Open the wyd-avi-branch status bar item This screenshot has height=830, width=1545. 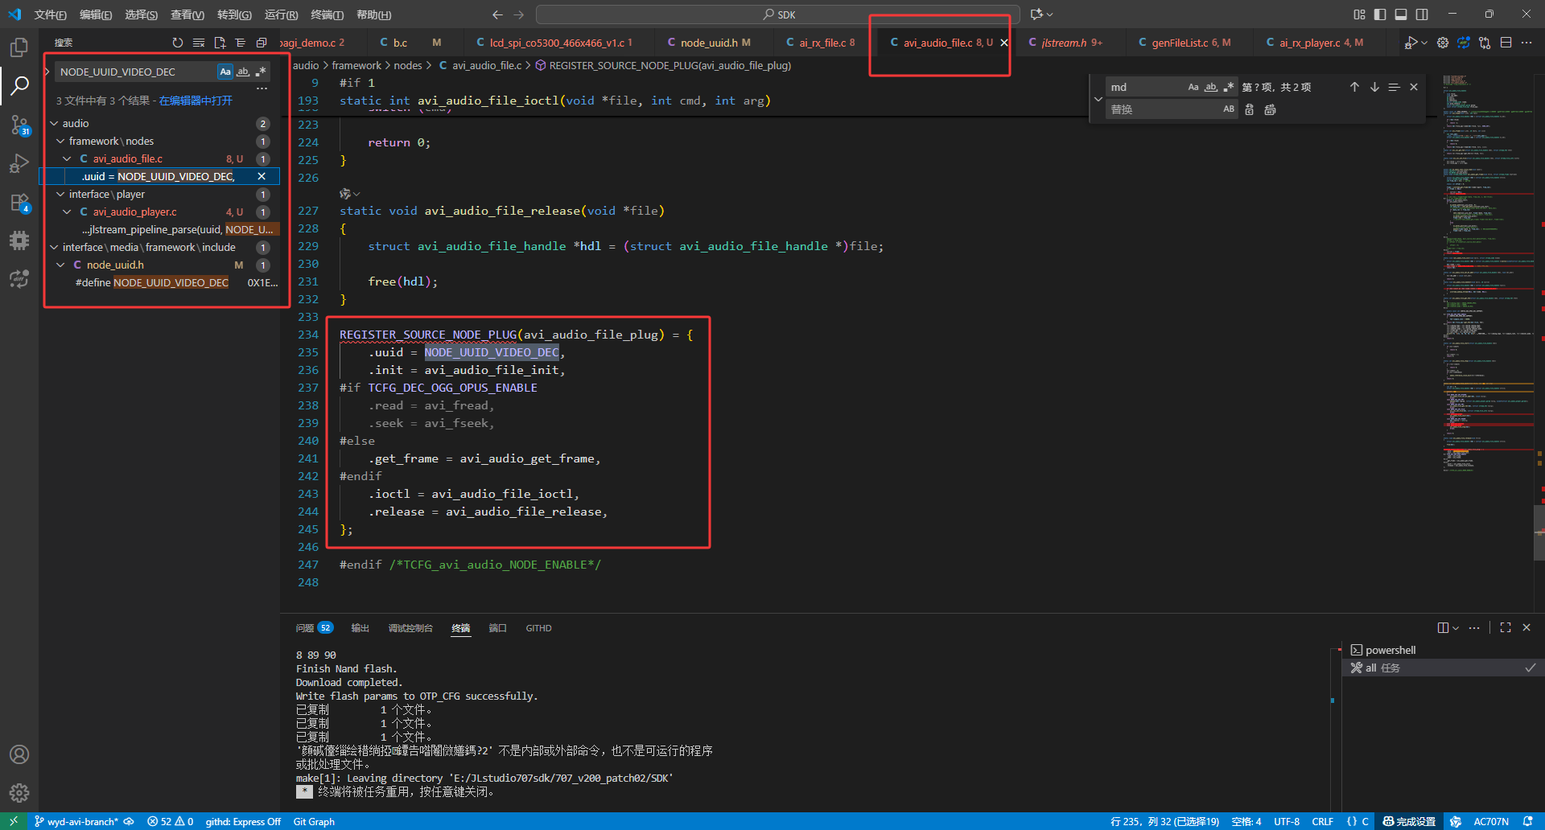click(x=77, y=821)
